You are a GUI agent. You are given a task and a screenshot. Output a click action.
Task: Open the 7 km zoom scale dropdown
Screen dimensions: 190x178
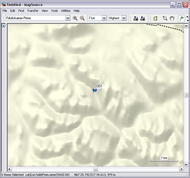coord(104,18)
